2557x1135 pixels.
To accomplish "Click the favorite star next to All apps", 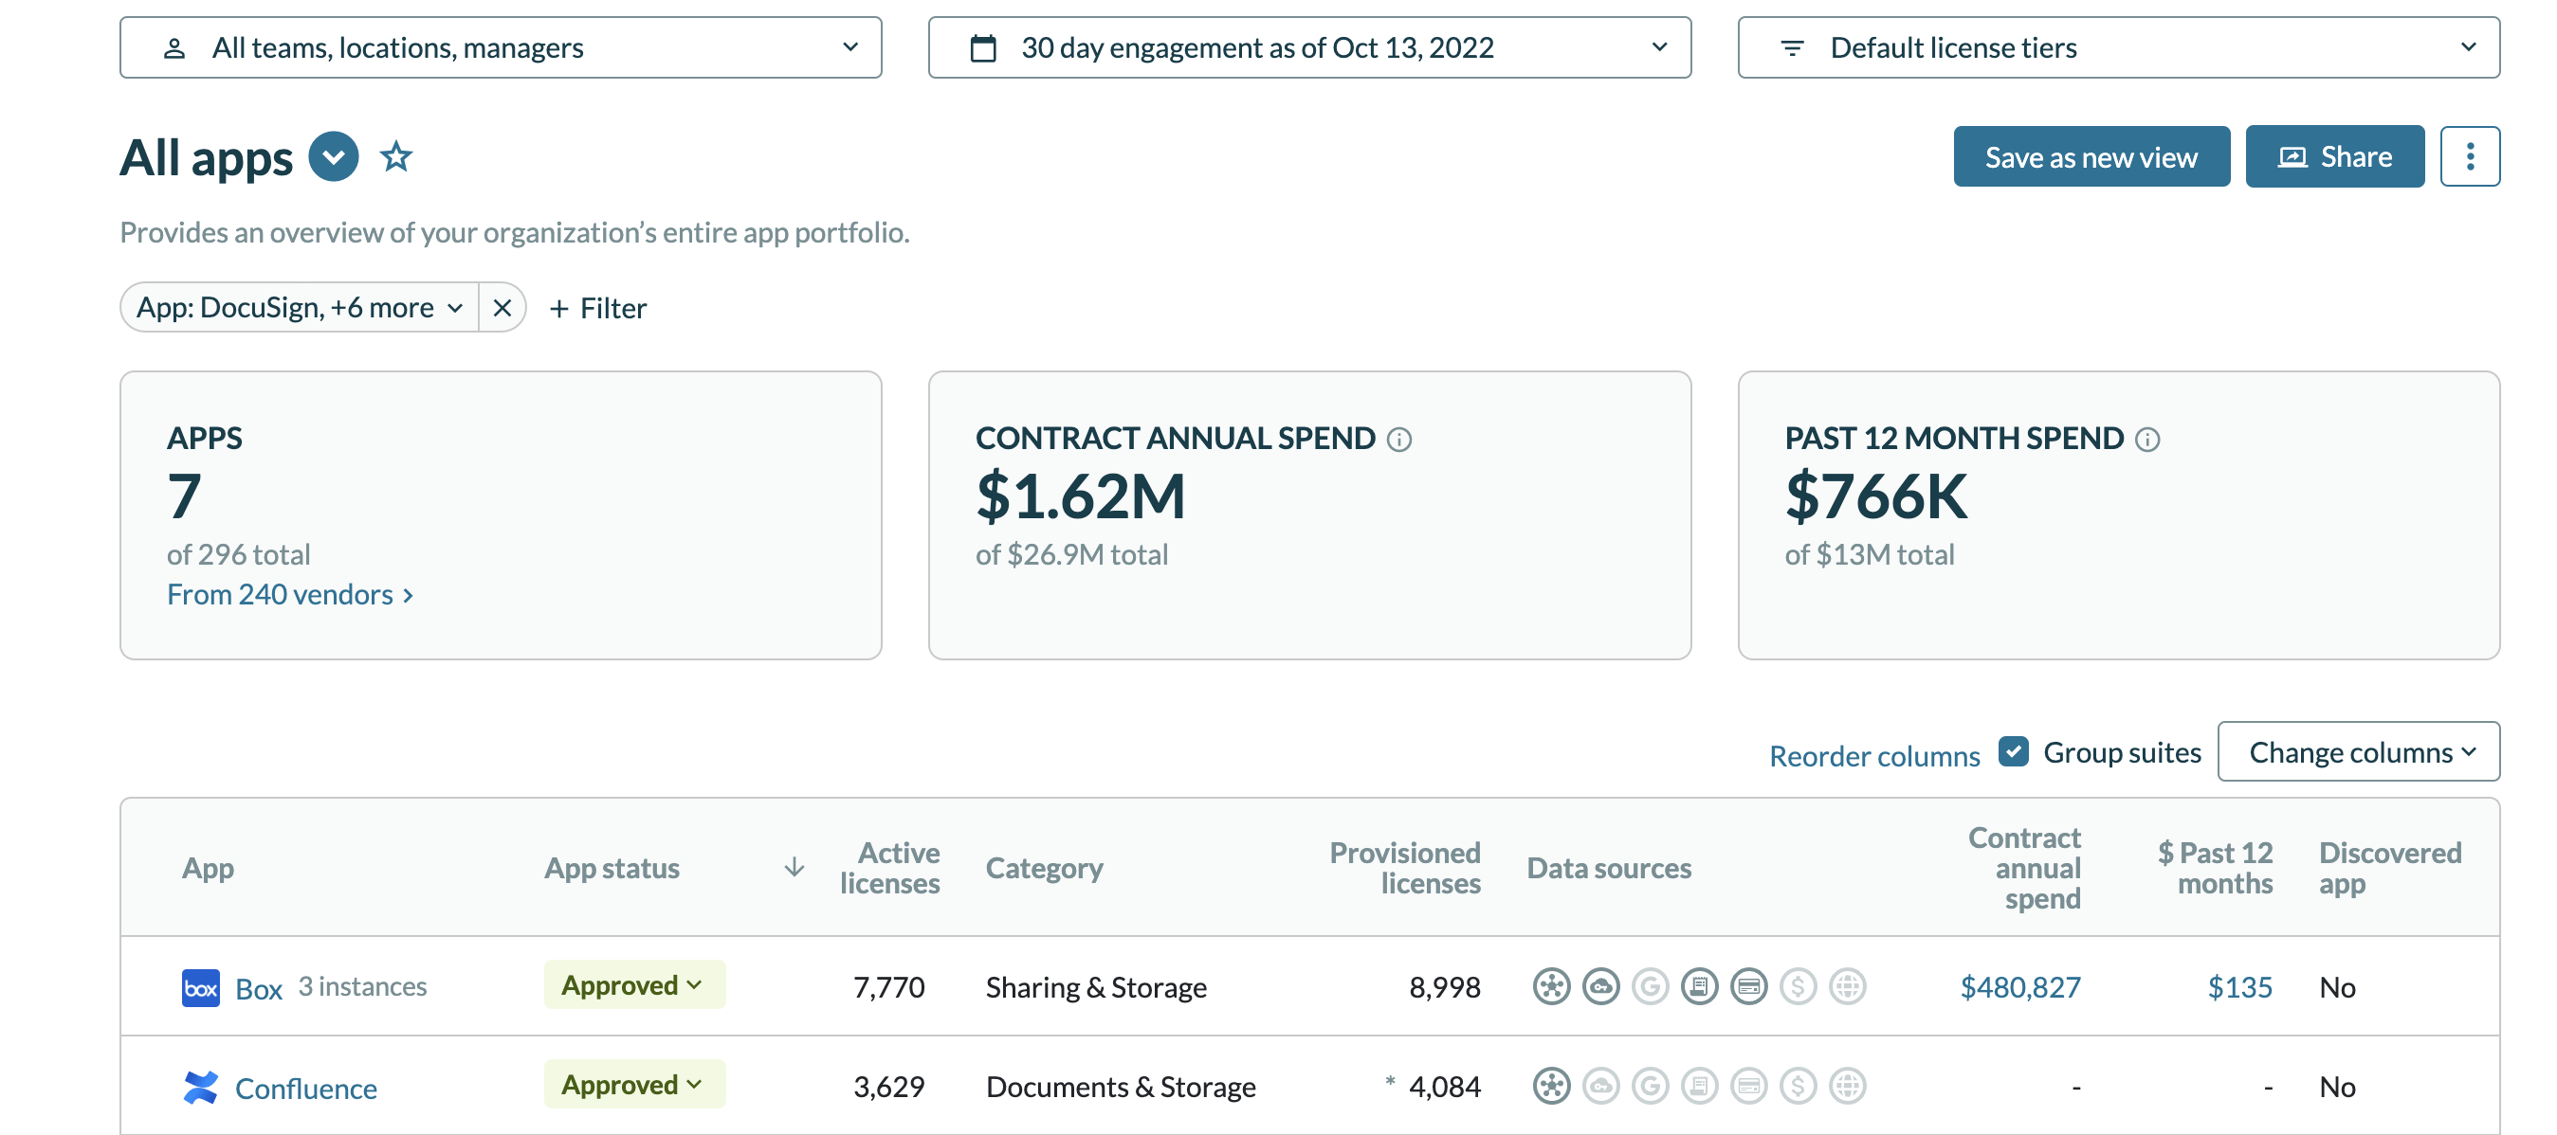I will pyautogui.click(x=396, y=156).
